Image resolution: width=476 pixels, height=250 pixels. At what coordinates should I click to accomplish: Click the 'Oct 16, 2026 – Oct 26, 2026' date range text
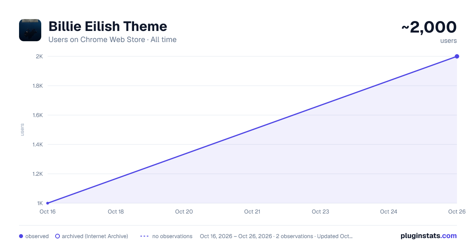coord(236,236)
